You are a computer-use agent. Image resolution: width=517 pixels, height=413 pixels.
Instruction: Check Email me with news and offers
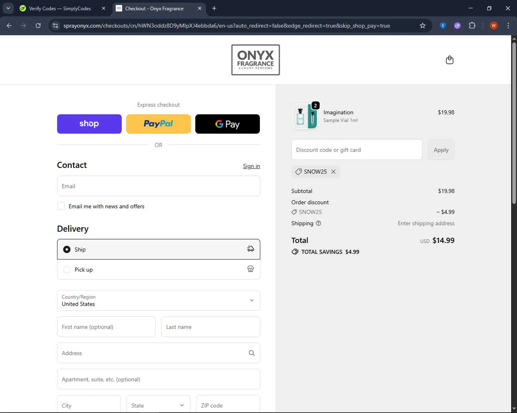click(61, 206)
